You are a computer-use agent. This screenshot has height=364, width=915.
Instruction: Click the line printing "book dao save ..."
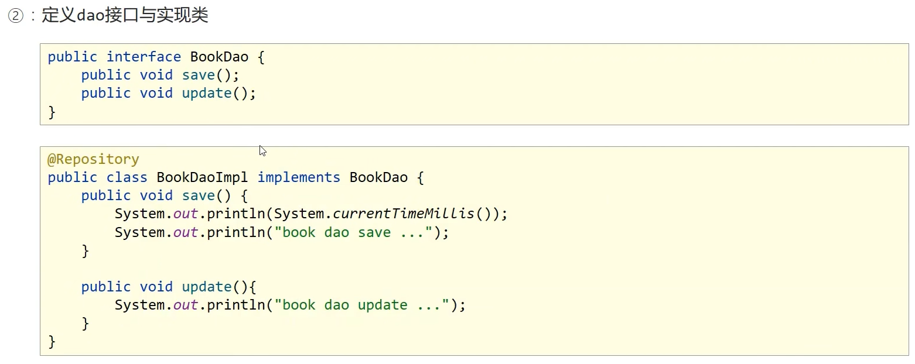click(282, 232)
